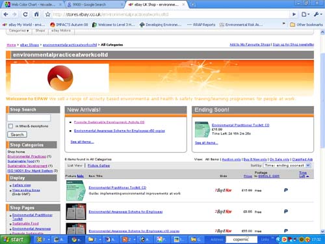Click the Shop Search button
Viewport: 325px width, 244px height.
17,135
